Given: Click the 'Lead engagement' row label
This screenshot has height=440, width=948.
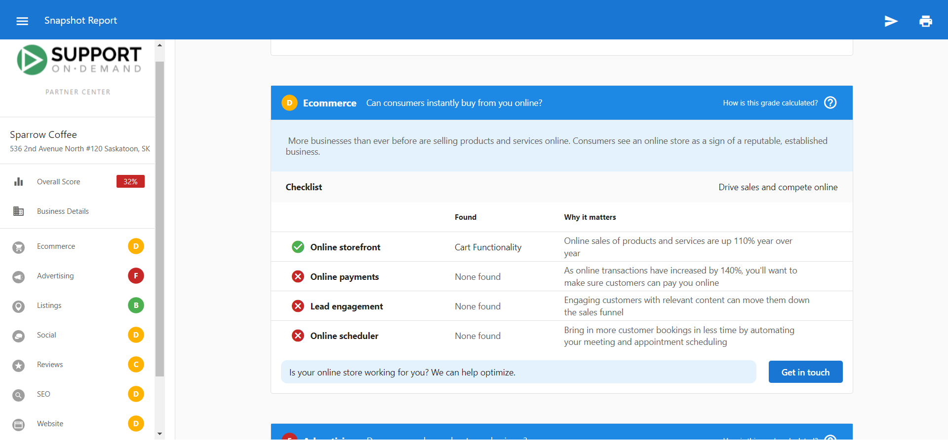Looking at the screenshot, I should click(x=347, y=306).
